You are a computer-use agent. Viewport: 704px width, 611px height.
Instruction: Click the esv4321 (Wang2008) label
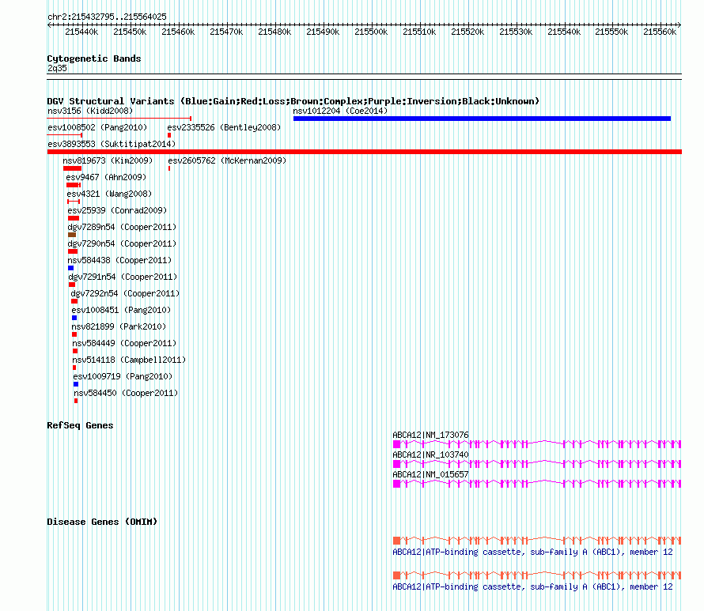(x=109, y=194)
